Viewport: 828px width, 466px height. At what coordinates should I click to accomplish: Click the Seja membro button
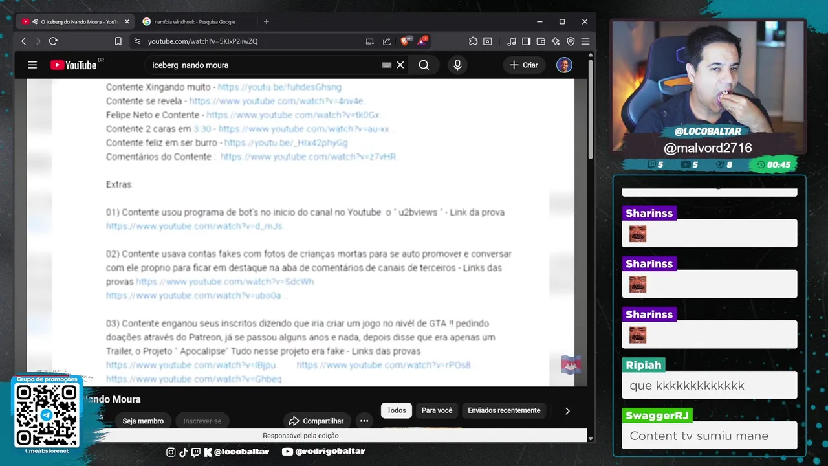143,421
